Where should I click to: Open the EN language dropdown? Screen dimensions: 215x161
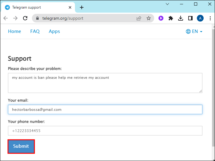pyautogui.click(x=194, y=31)
